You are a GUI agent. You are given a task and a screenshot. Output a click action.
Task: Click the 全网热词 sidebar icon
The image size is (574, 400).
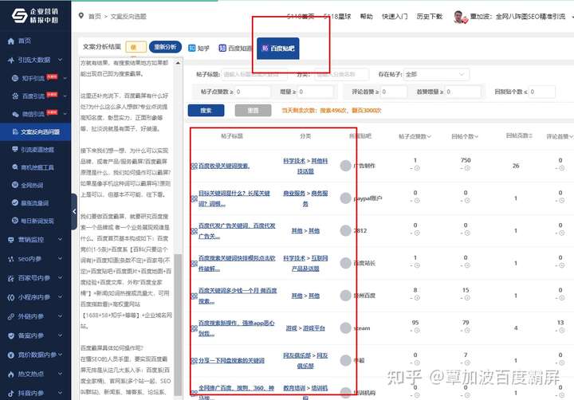click(15, 185)
